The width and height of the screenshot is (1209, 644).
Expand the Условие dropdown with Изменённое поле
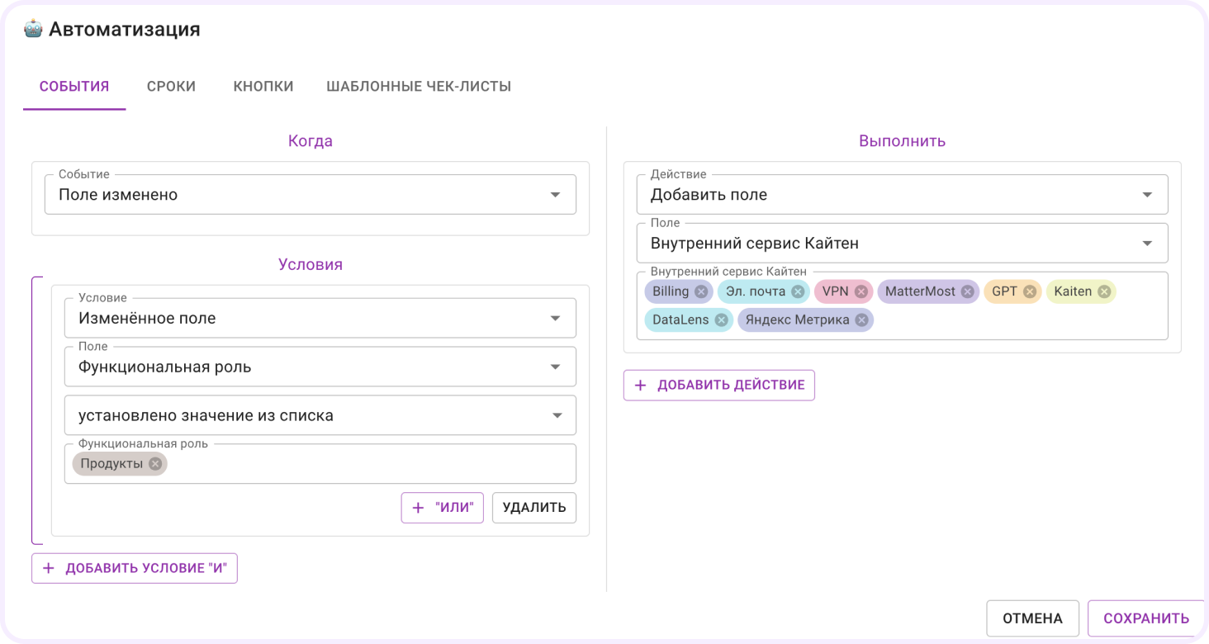pos(320,318)
